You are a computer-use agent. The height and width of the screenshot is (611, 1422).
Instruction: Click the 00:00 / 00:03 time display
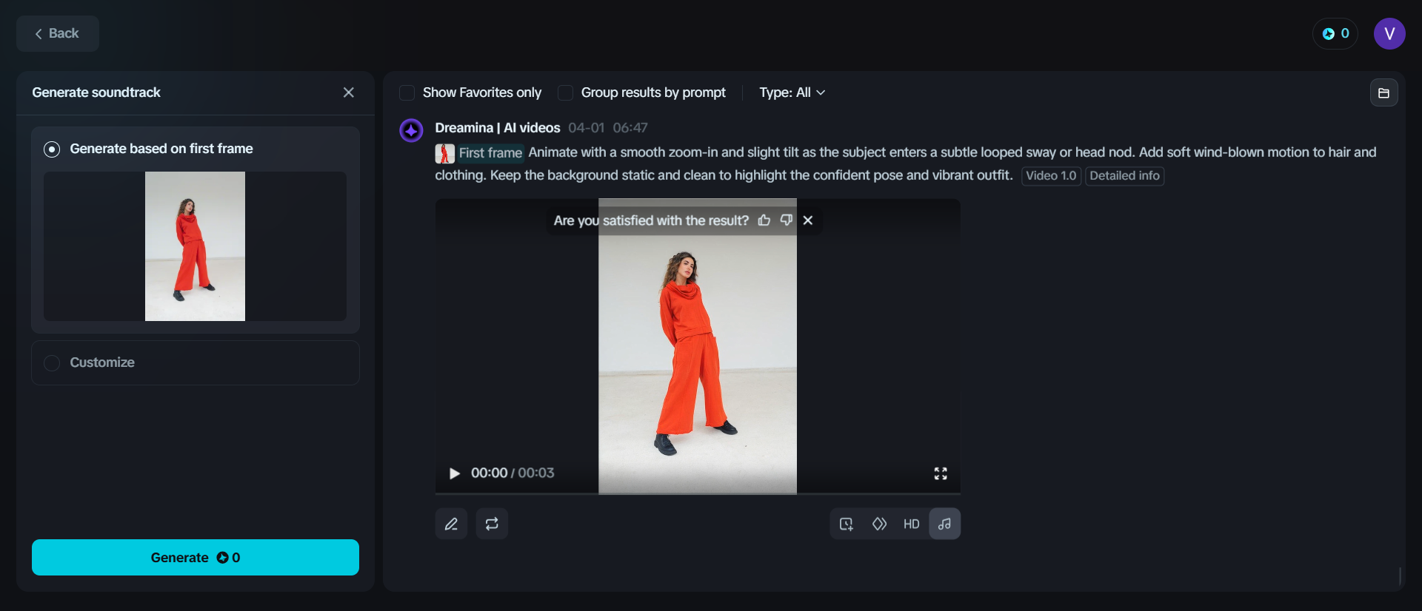pyautogui.click(x=513, y=473)
